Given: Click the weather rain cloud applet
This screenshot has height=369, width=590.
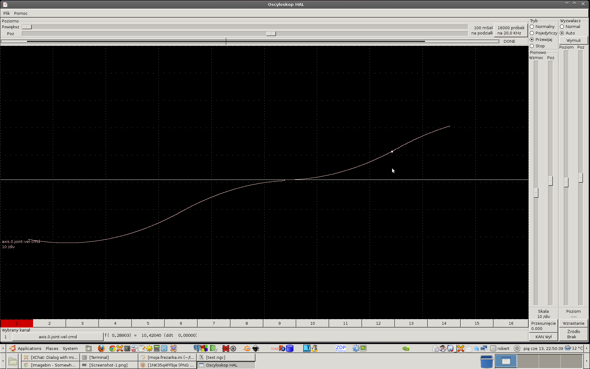Looking at the screenshot, I should (568, 348).
